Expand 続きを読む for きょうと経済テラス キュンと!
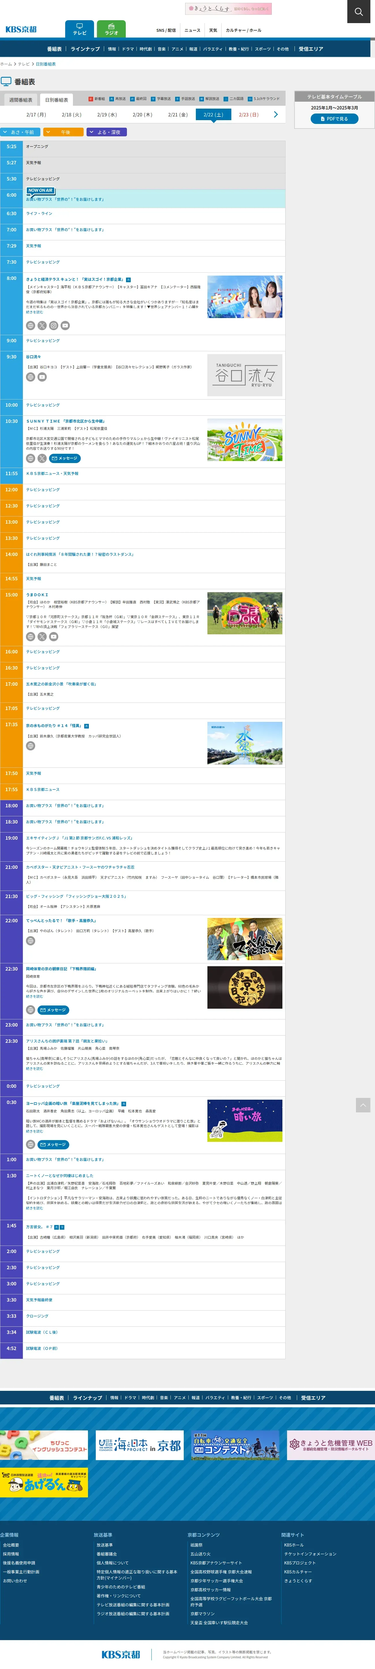 pos(34,312)
